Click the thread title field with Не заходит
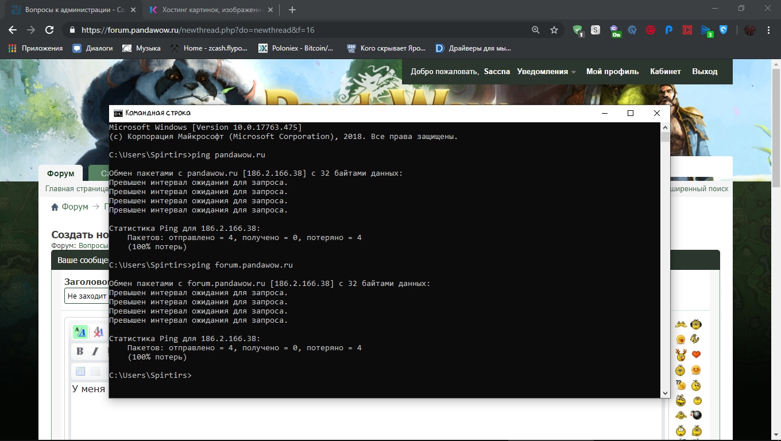This screenshot has width=781, height=441. (86, 296)
